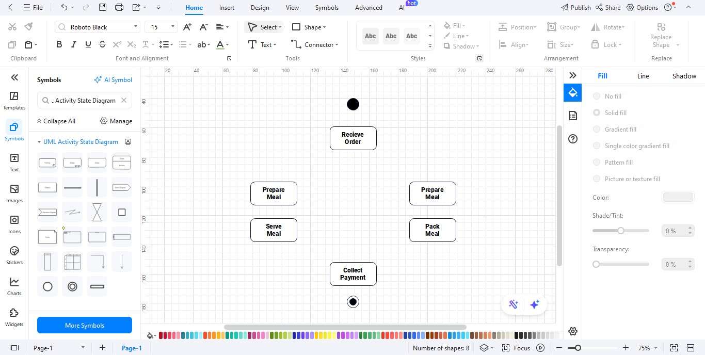Click a red swatch in the bottom color palette
Screen dimensions: 705x355
point(161,335)
